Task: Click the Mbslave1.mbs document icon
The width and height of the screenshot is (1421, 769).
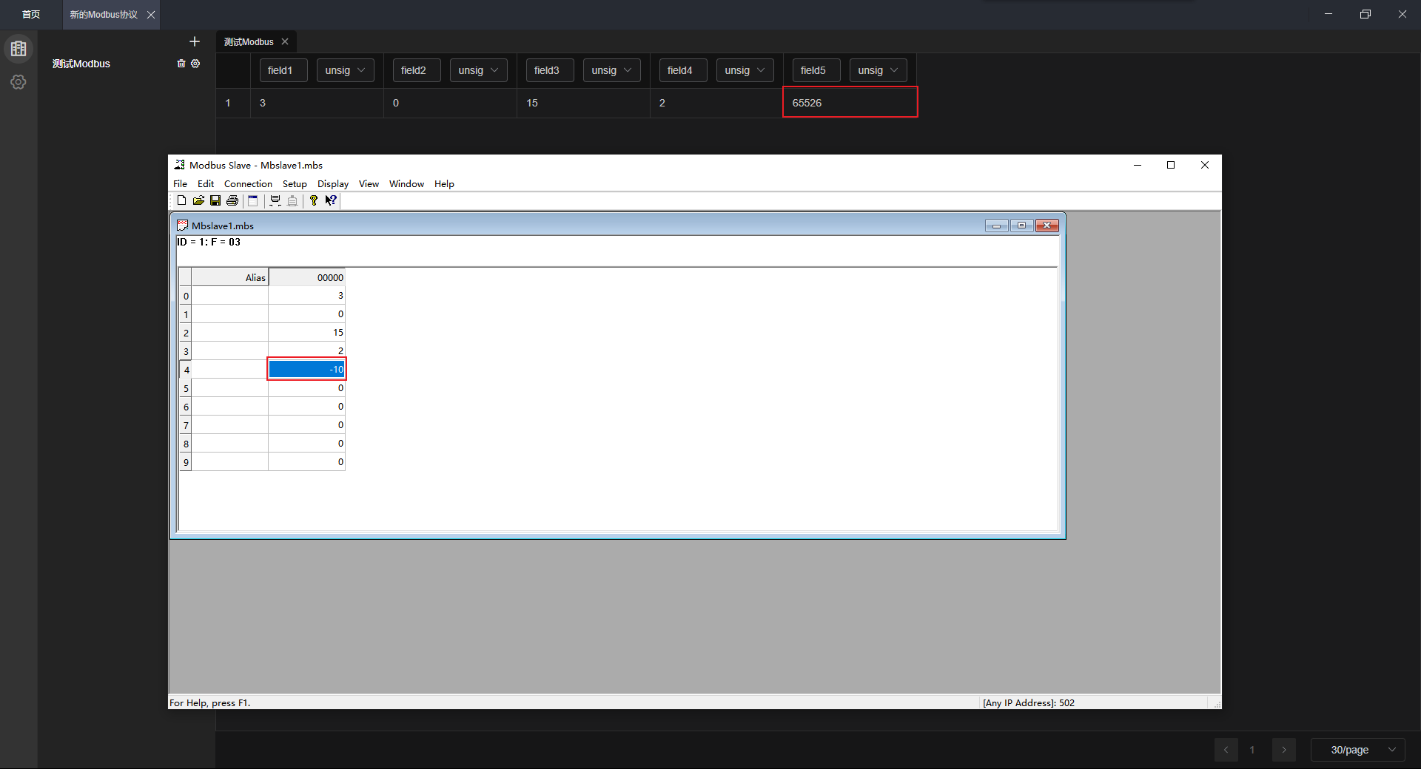Action: pyautogui.click(x=182, y=226)
